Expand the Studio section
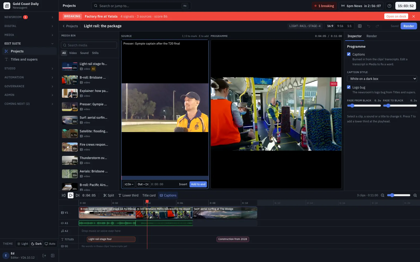Image resolution: width=420 pixels, height=262 pixels. (29, 68)
